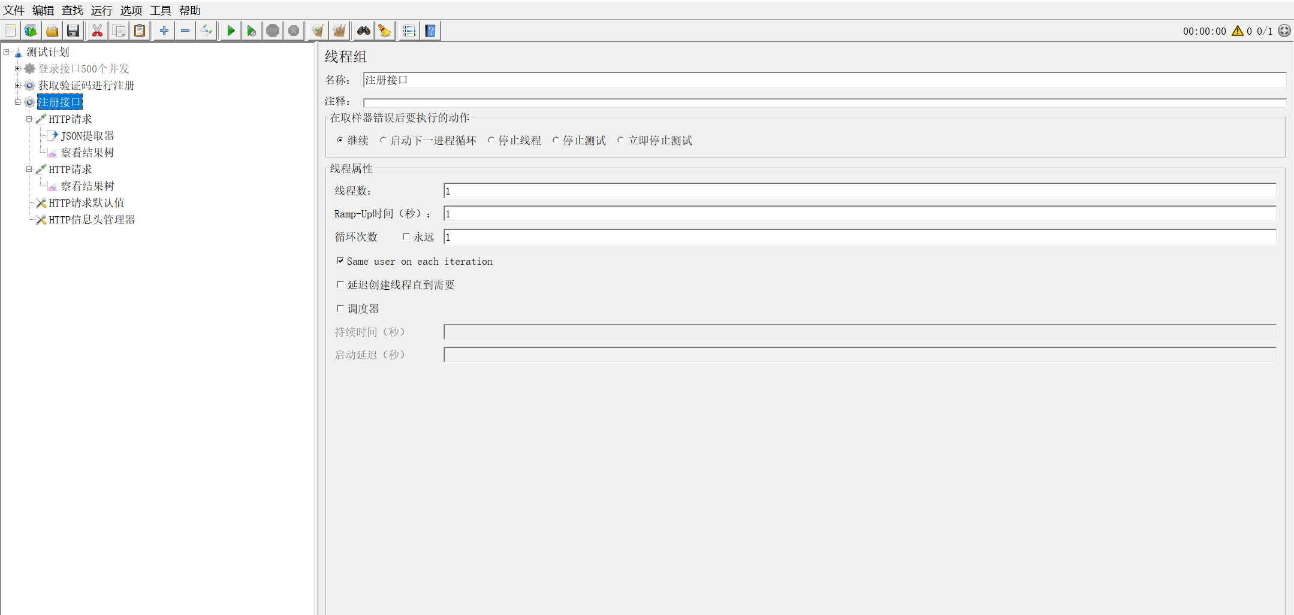
Task: Open the 帮助 menu
Action: [190, 10]
